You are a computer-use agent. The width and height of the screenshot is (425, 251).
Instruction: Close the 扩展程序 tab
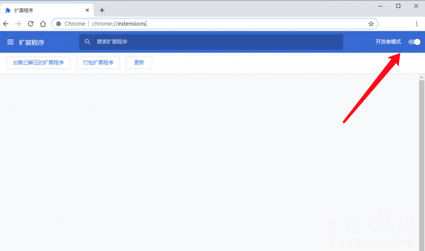click(87, 10)
